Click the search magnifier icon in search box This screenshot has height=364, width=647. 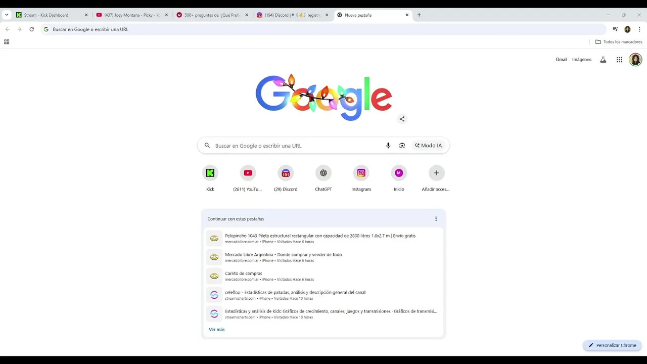207,146
